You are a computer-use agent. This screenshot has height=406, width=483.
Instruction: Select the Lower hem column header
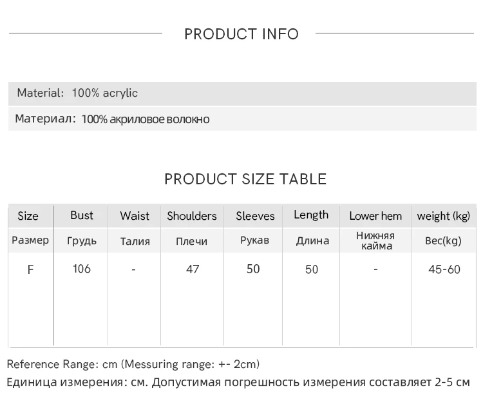375,216
